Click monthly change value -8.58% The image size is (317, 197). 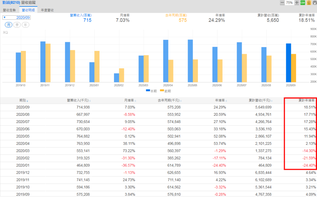coord(129,115)
